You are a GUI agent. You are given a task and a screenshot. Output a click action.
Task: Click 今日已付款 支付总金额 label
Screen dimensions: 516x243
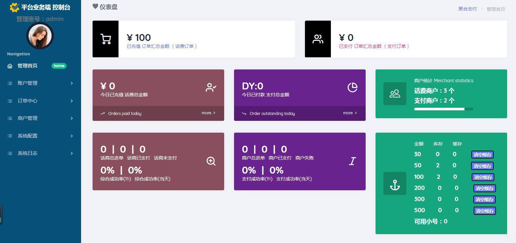[x=266, y=95]
